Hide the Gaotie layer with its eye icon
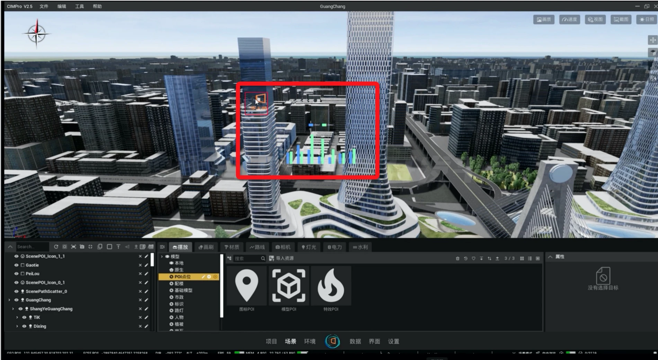658x360 pixels. [16, 265]
